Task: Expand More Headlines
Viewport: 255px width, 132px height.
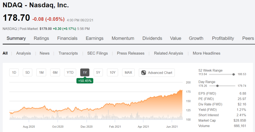Action: 207,53
